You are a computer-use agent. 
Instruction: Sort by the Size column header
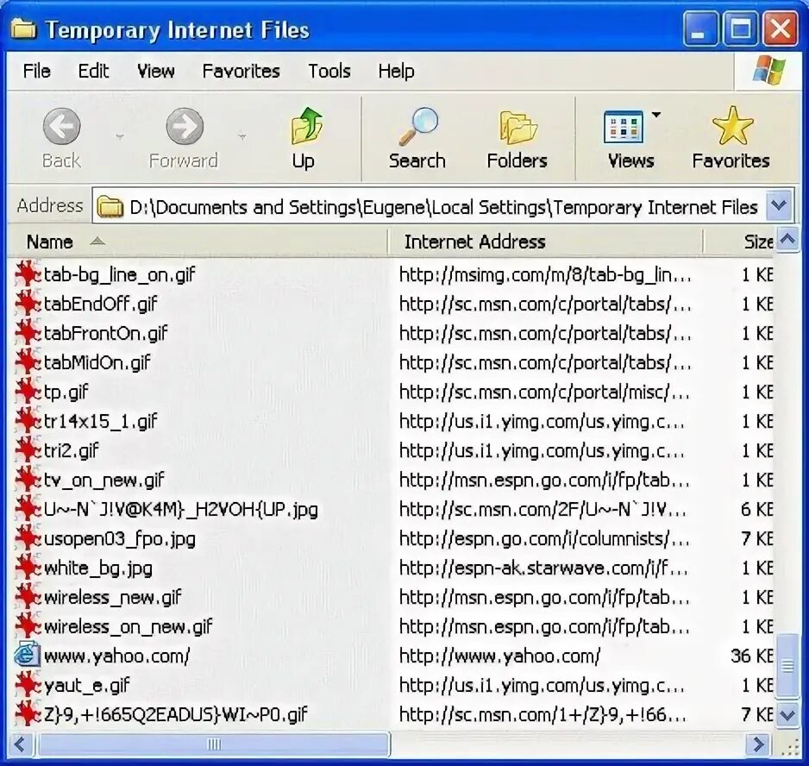(x=739, y=242)
